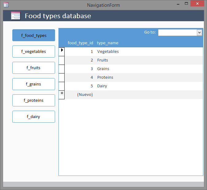Expand the Go to dropdown arrow
The image size is (207, 190).
(199, 33)
